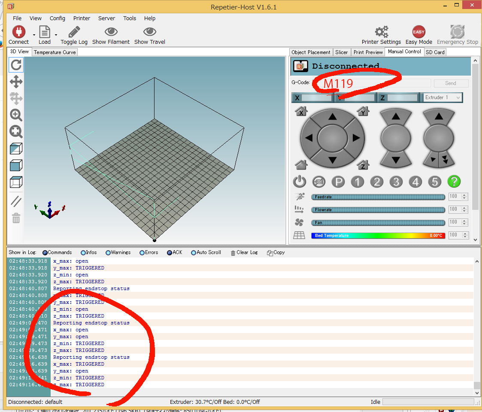Decrease the Flowrate stepper value
Screen dimensions: 482x412
coord(465,211)
